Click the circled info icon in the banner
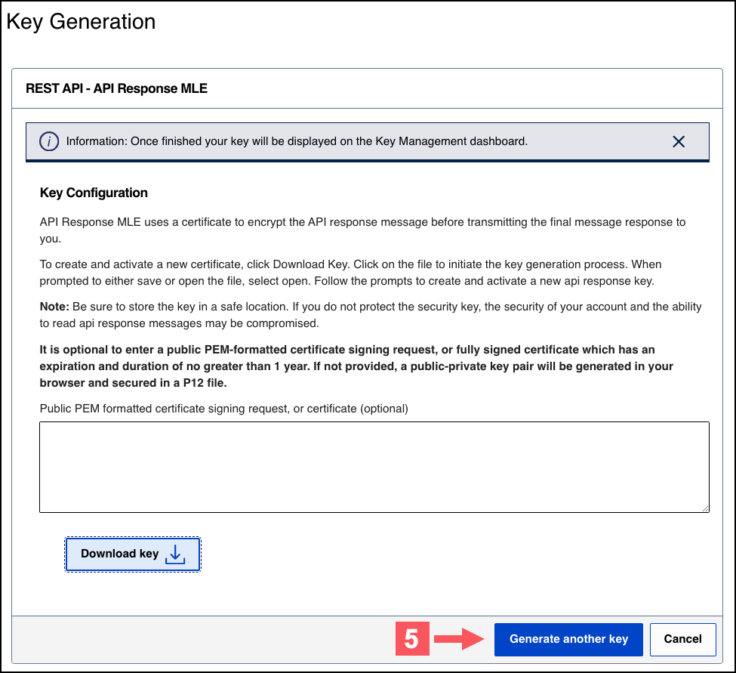 click(x=49, y=141)
